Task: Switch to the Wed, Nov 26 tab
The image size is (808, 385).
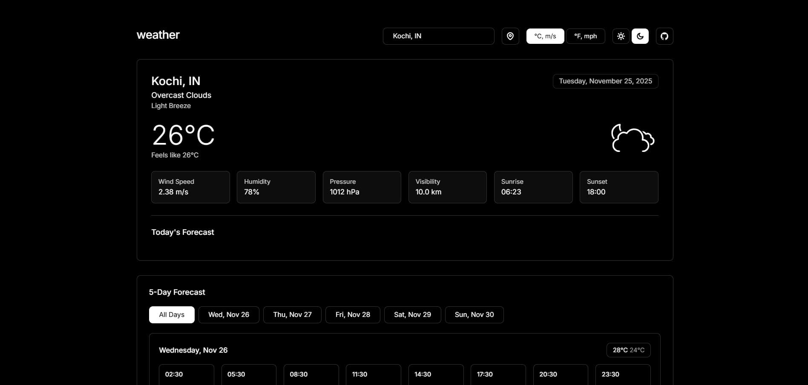Action: pos(229,314)
